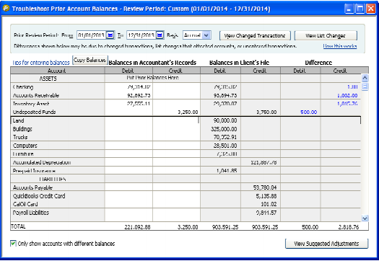Click the 500.00 difference for Undeposited Funds

(308, 112)
